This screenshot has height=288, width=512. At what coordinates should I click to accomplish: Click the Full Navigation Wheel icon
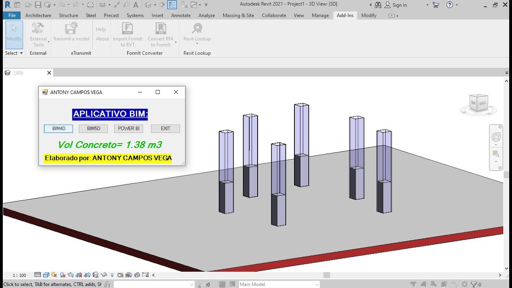(496, 137)
